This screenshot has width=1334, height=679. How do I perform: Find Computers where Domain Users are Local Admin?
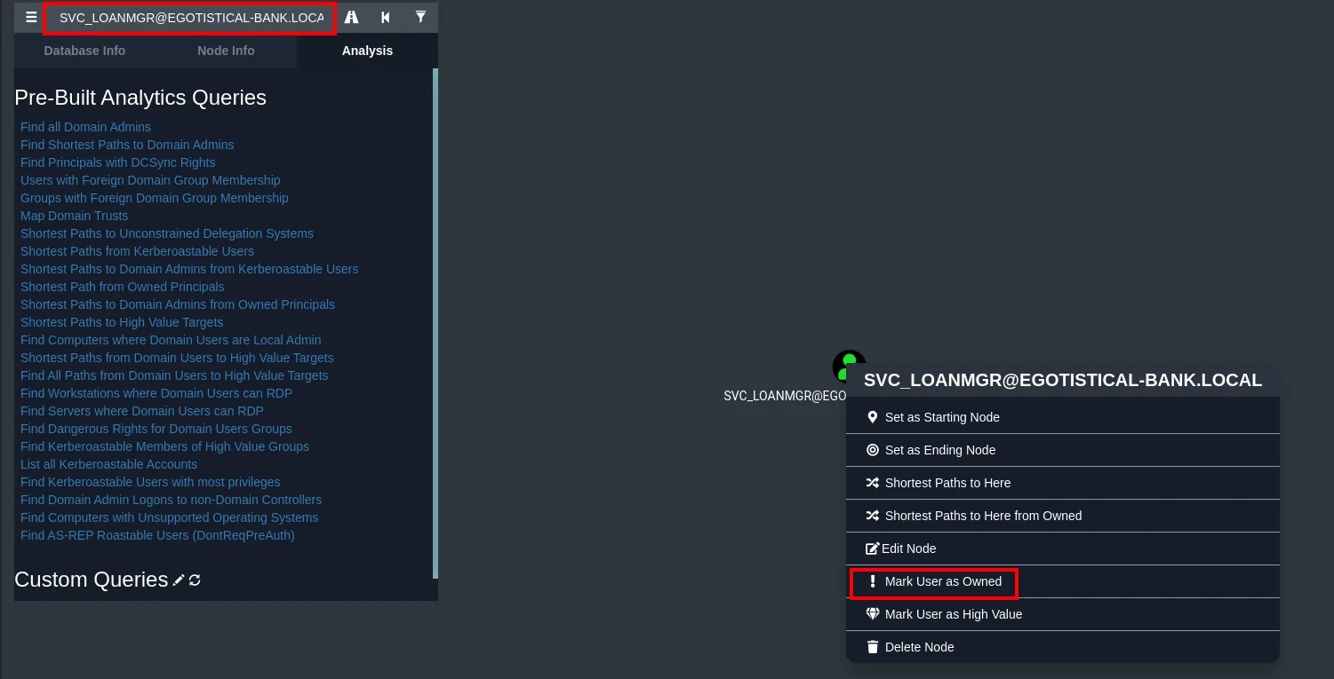pos(171,340)
